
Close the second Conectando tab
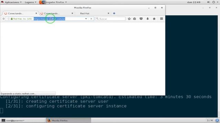coord(72,13)
